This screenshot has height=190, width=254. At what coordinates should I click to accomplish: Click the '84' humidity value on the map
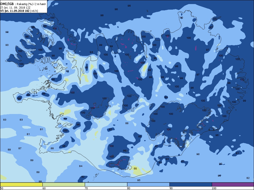click(x=81, y=166)
